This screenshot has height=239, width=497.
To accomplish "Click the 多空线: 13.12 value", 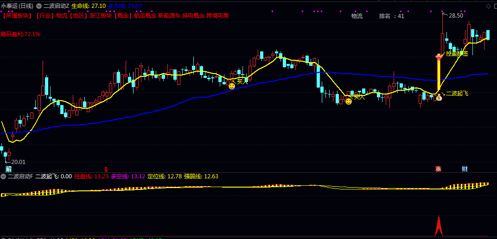I will [128, 176].
